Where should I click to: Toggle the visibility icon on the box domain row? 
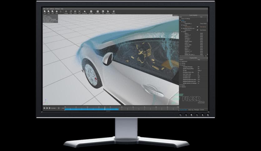(197, 30)
